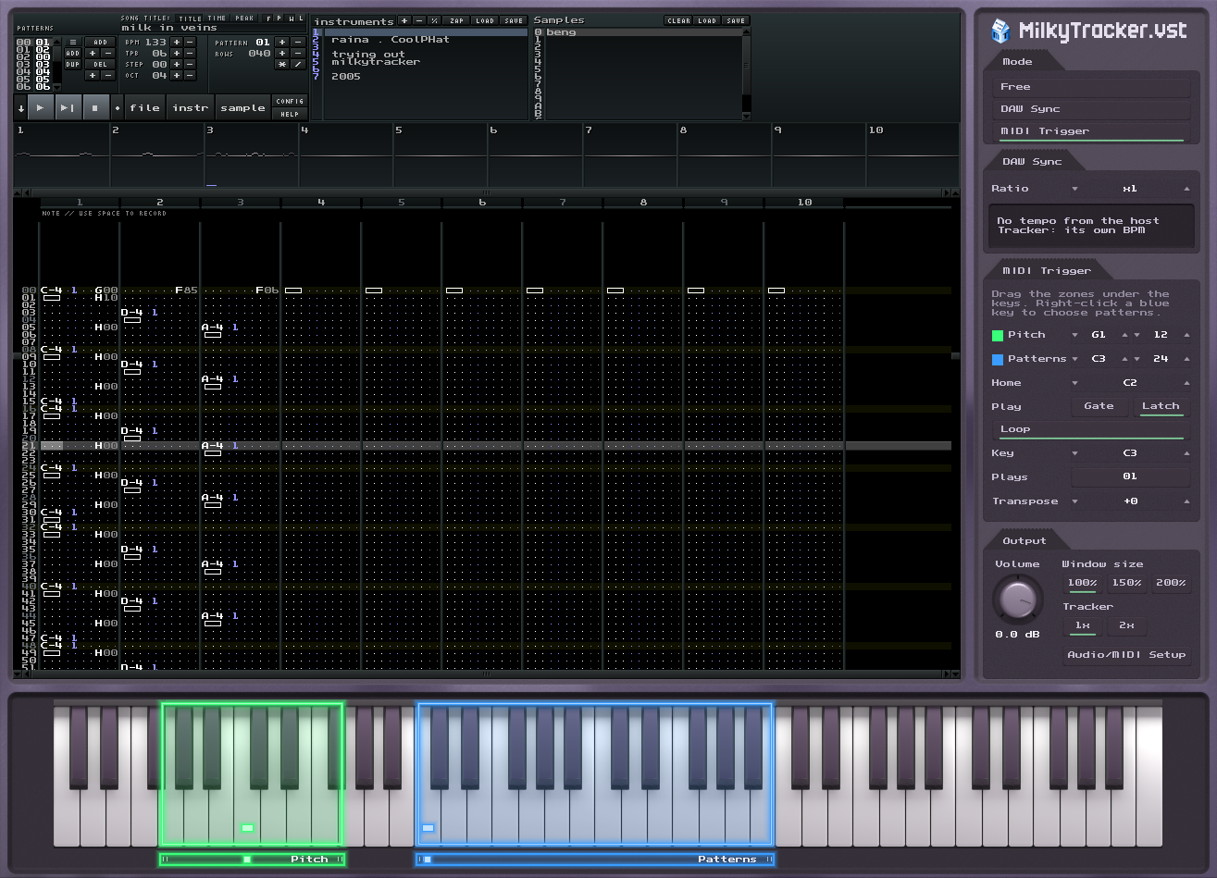Raise the Key value with up arrow
The image size is (1217, 878).
tap(1186, 453)
